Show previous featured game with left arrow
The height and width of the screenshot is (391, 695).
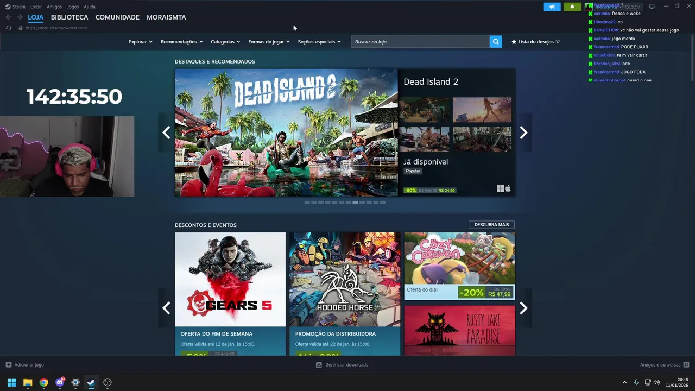coord(166,133)
